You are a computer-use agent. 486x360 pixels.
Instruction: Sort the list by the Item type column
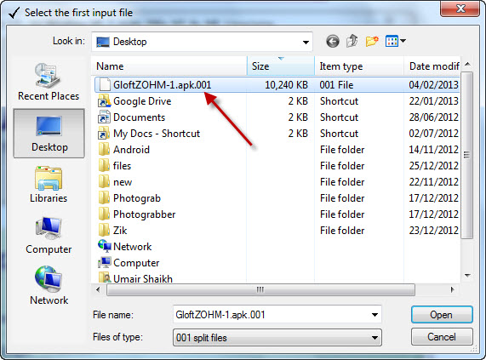coord(359,66)
